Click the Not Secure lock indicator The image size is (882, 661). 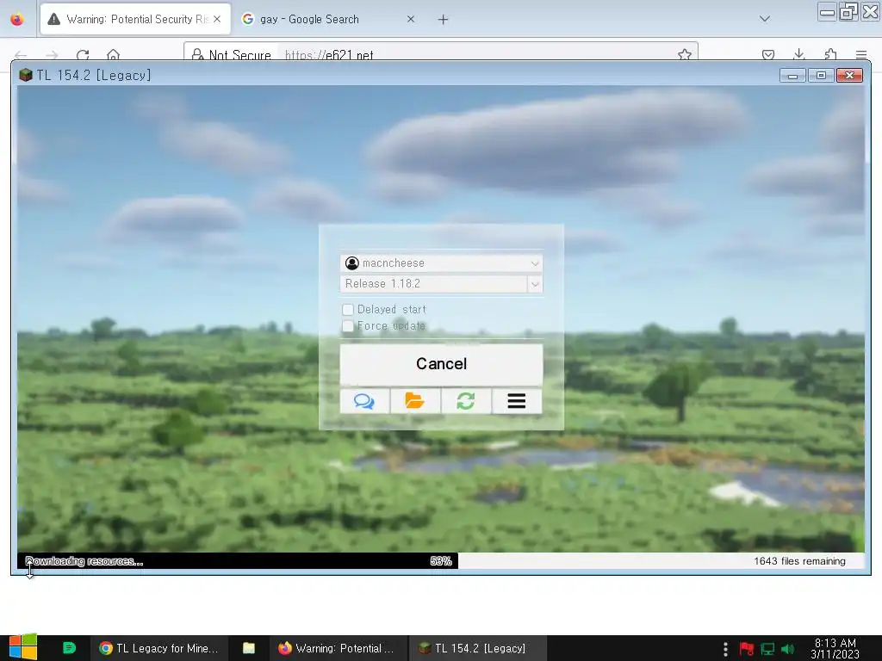(231, 54)
